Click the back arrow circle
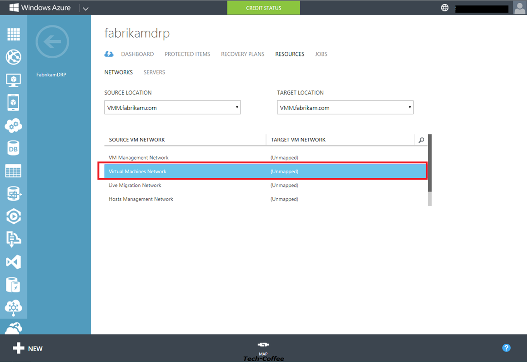 pos(52,42)
